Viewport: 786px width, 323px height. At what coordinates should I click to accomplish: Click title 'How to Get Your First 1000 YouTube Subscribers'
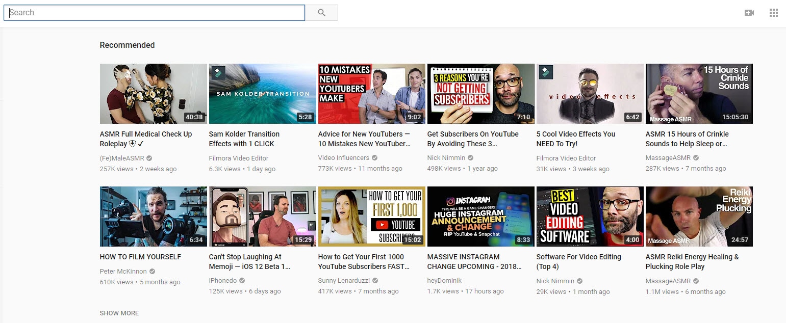click(364, 261)
